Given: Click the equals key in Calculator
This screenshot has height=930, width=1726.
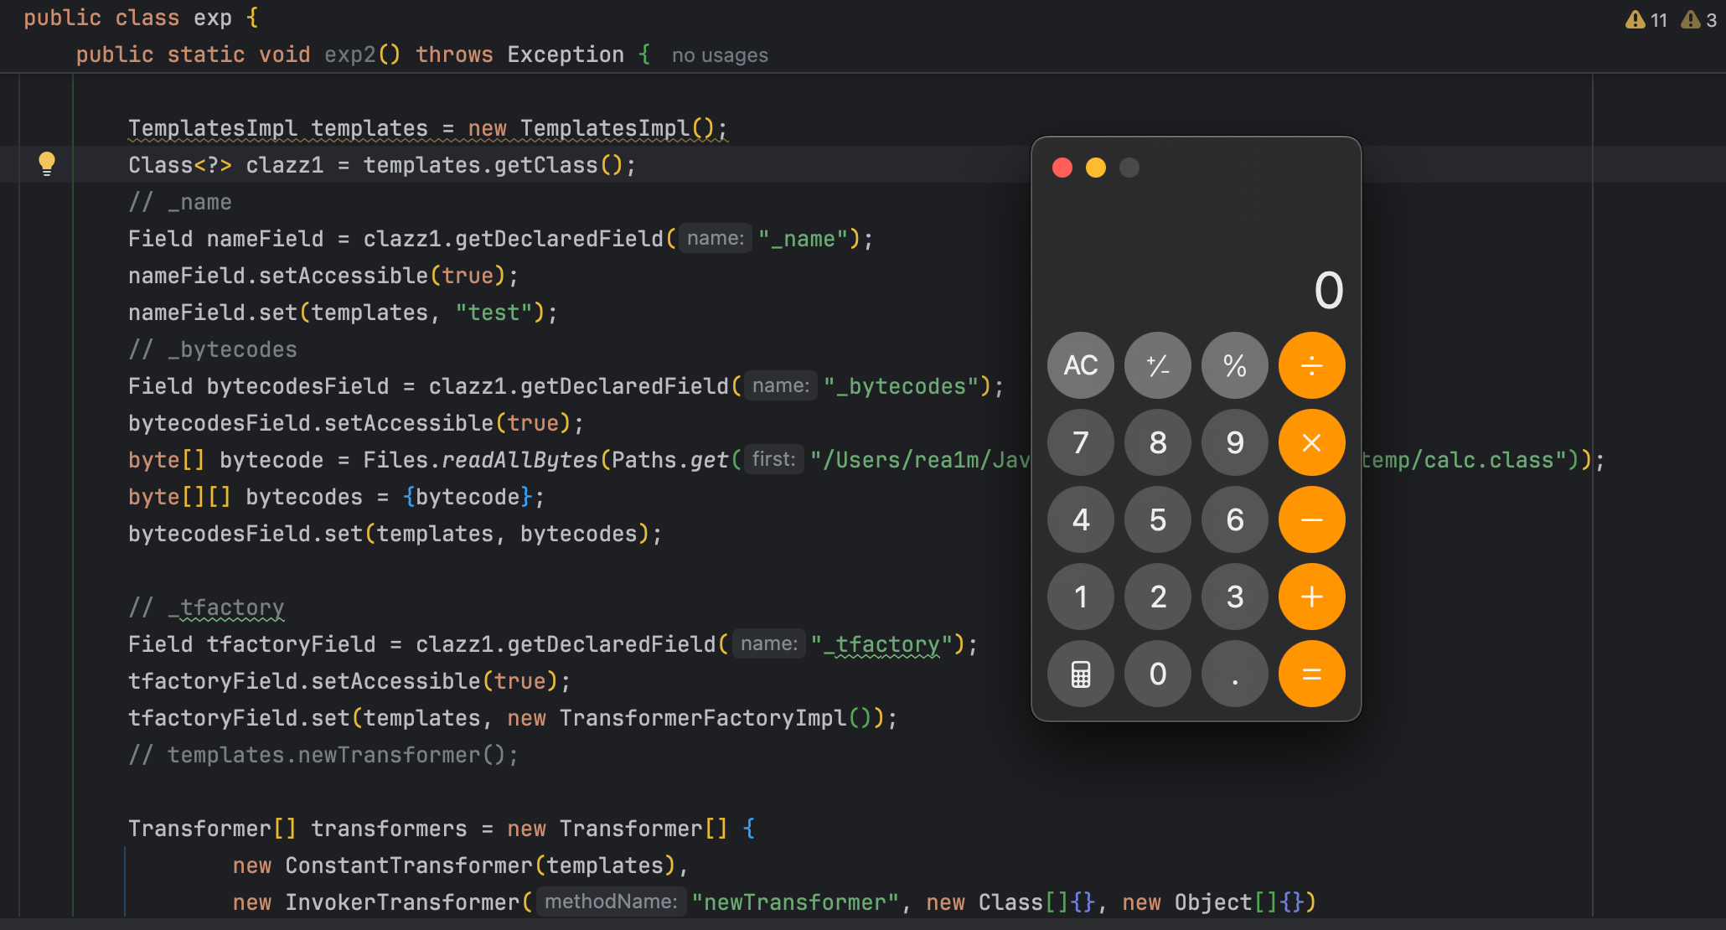Looking at the screenshot, I should pos(1312,674).
